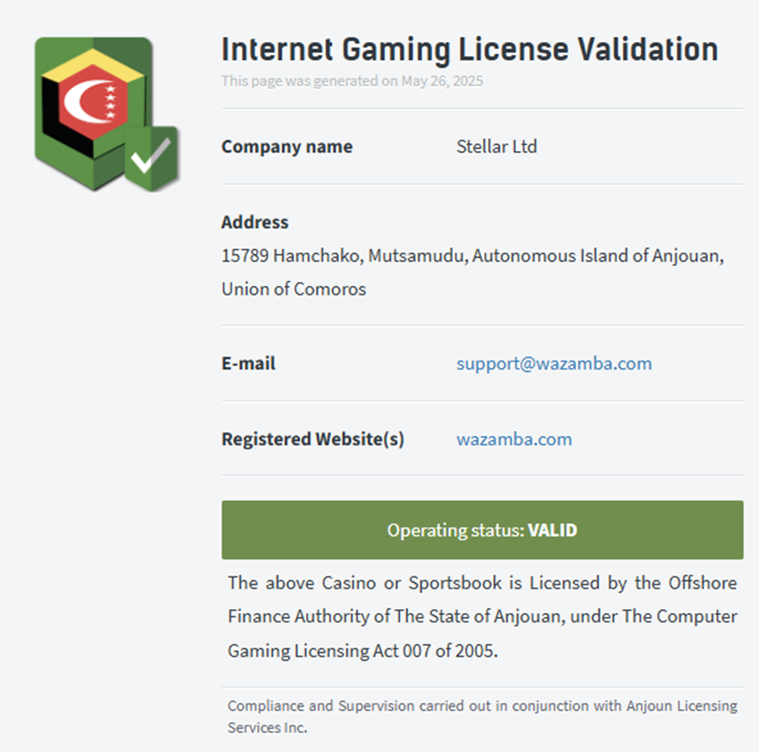759x752 pixels.
Task: Click the Company name label
Action: pyautogui.click(x=286, y=146)
